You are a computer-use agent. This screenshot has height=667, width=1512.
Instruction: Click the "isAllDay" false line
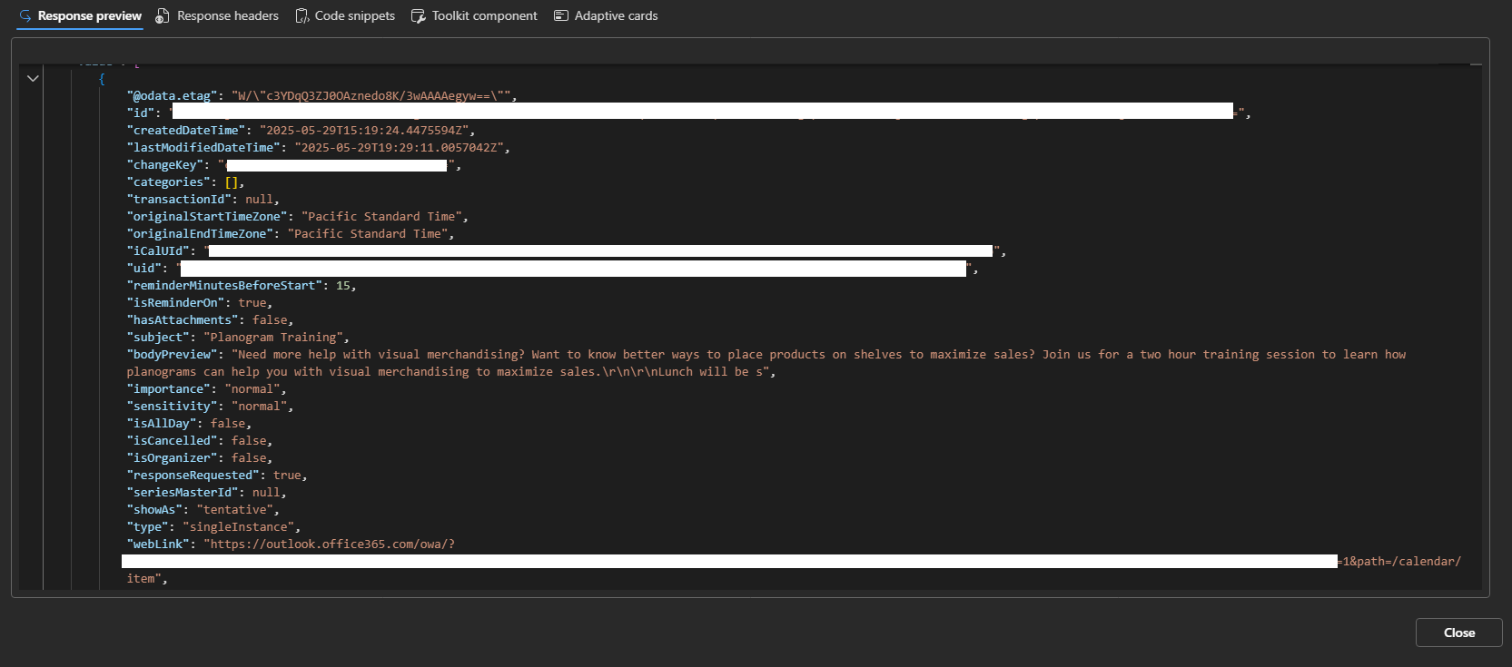coord(189,424)
